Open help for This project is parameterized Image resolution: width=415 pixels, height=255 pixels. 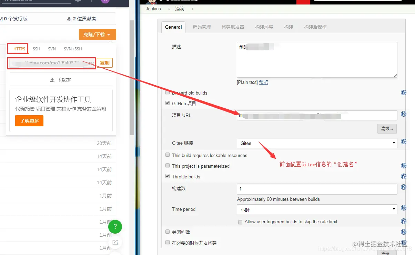(404, 166)
